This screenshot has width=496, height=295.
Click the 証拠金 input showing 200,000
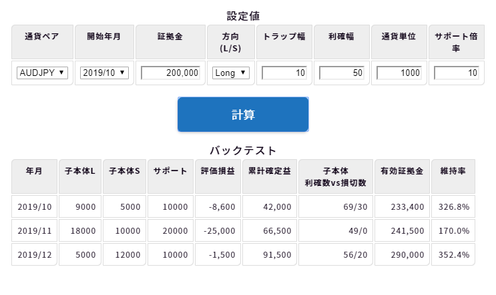click(170, 73)
